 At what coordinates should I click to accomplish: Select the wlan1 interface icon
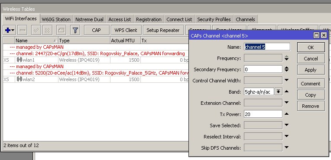(19, 60)
